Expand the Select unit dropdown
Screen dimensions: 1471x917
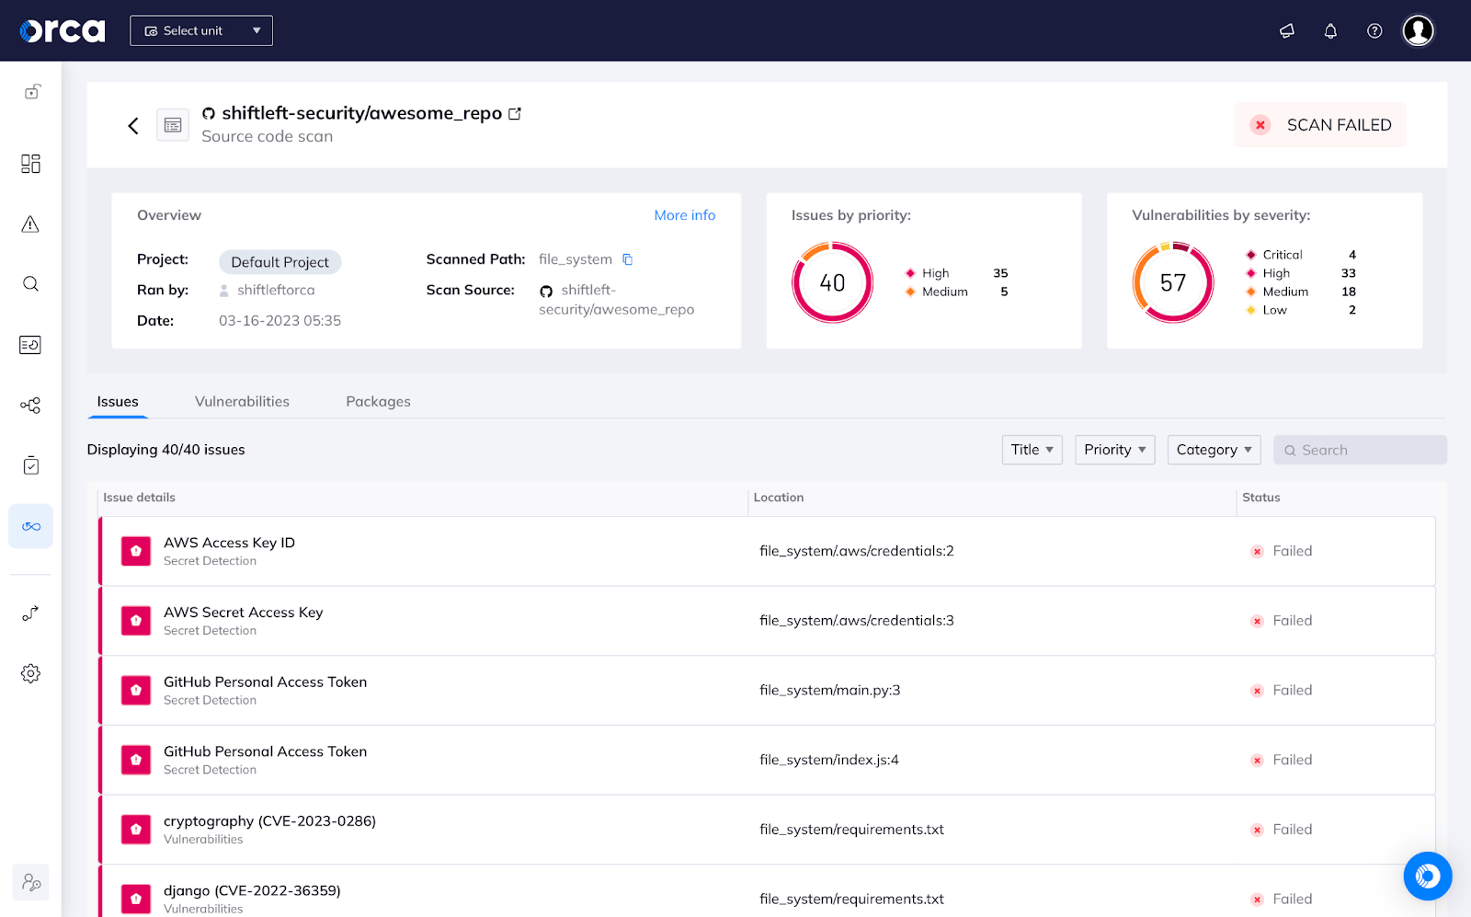tap(201, 30)
